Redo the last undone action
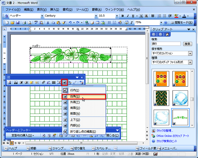Viewport: 198px width, 158px height. [x=78, y=23]
